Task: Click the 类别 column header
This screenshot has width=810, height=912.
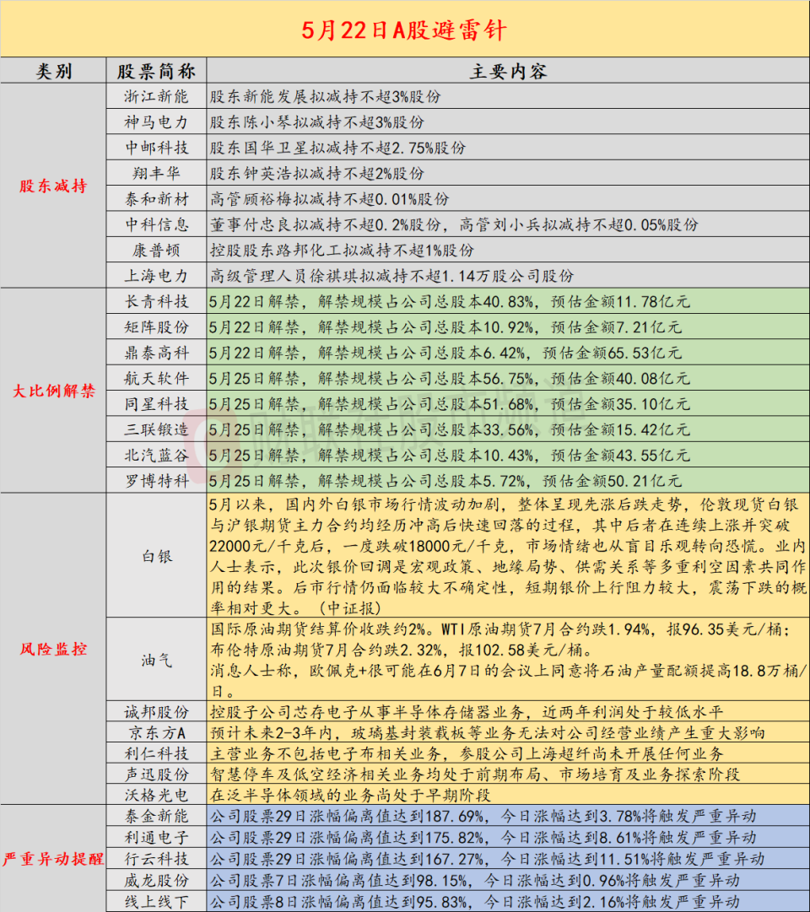Action: coord(53,71)
